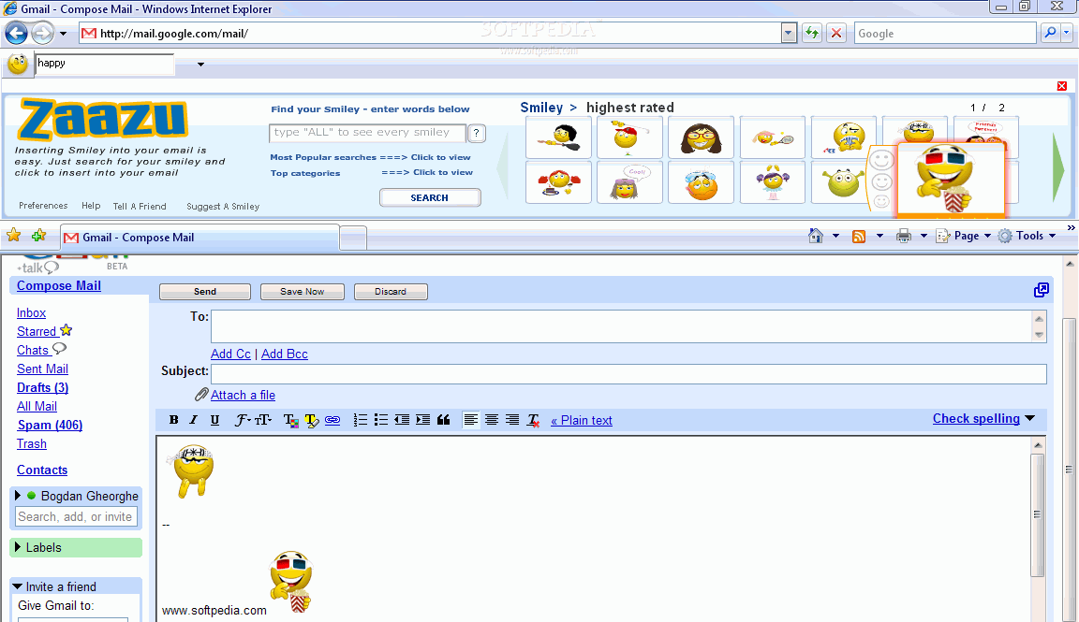This screenshot has width=1079, height=622.
Task: Insert the green alien smiley
Action: (844, 182)
